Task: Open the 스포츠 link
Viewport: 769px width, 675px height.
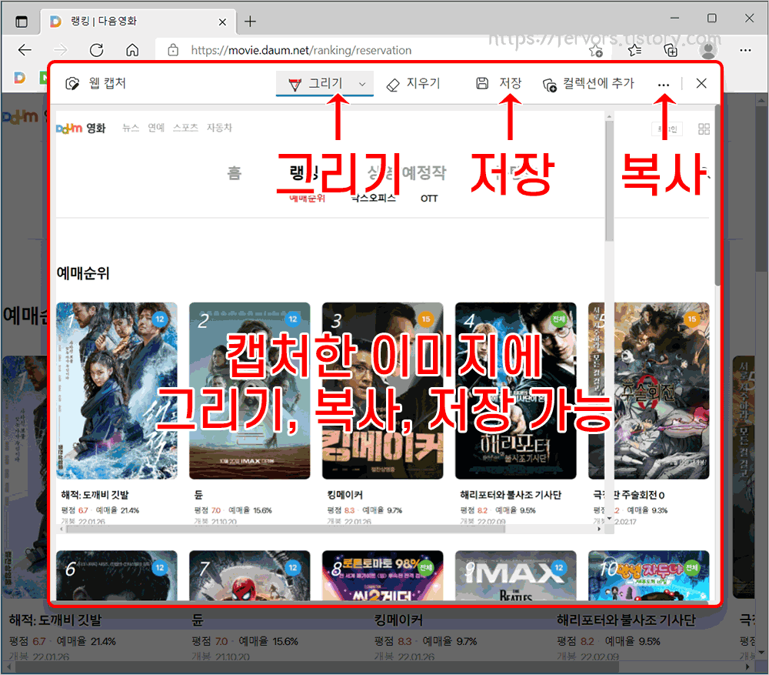Action: pos(185,128)
